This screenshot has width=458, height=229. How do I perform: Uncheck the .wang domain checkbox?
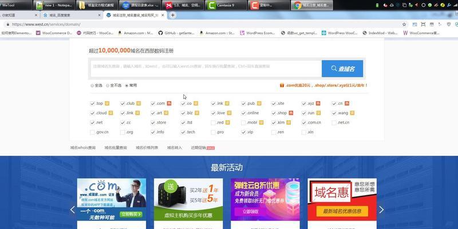click(x=334, y=113)
